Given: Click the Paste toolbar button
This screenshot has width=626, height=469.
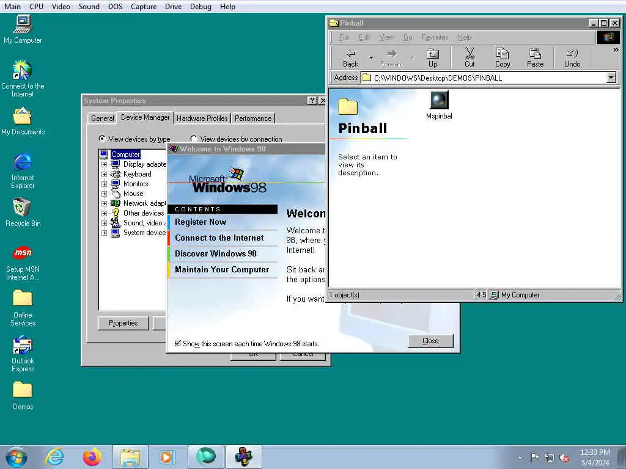Looking at the screenshot, I should 535,58.
